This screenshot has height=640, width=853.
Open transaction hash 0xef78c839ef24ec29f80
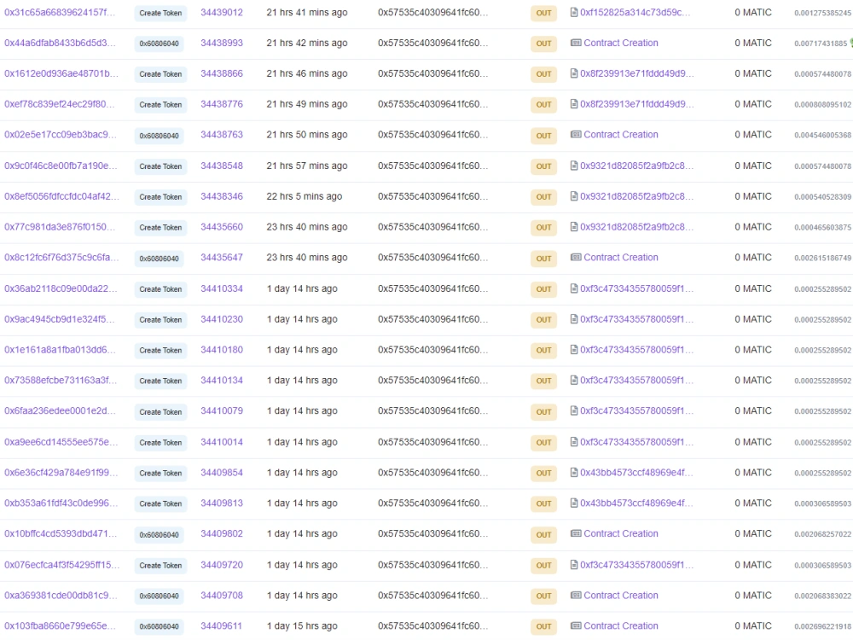pyautogui.click(x=60, y=103)
